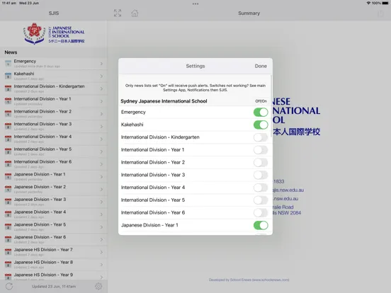The image size is (391, 293).
Task: Turn off Japanese Division - Year 1 switch
Action: coord(261,225)
